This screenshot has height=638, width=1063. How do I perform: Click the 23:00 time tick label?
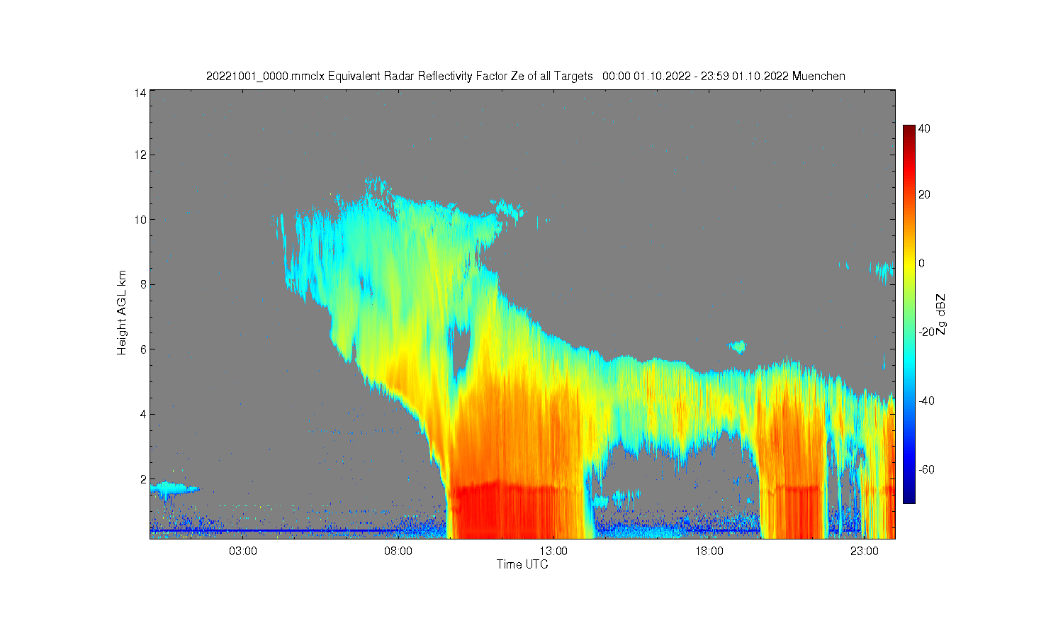click(864, 551)
